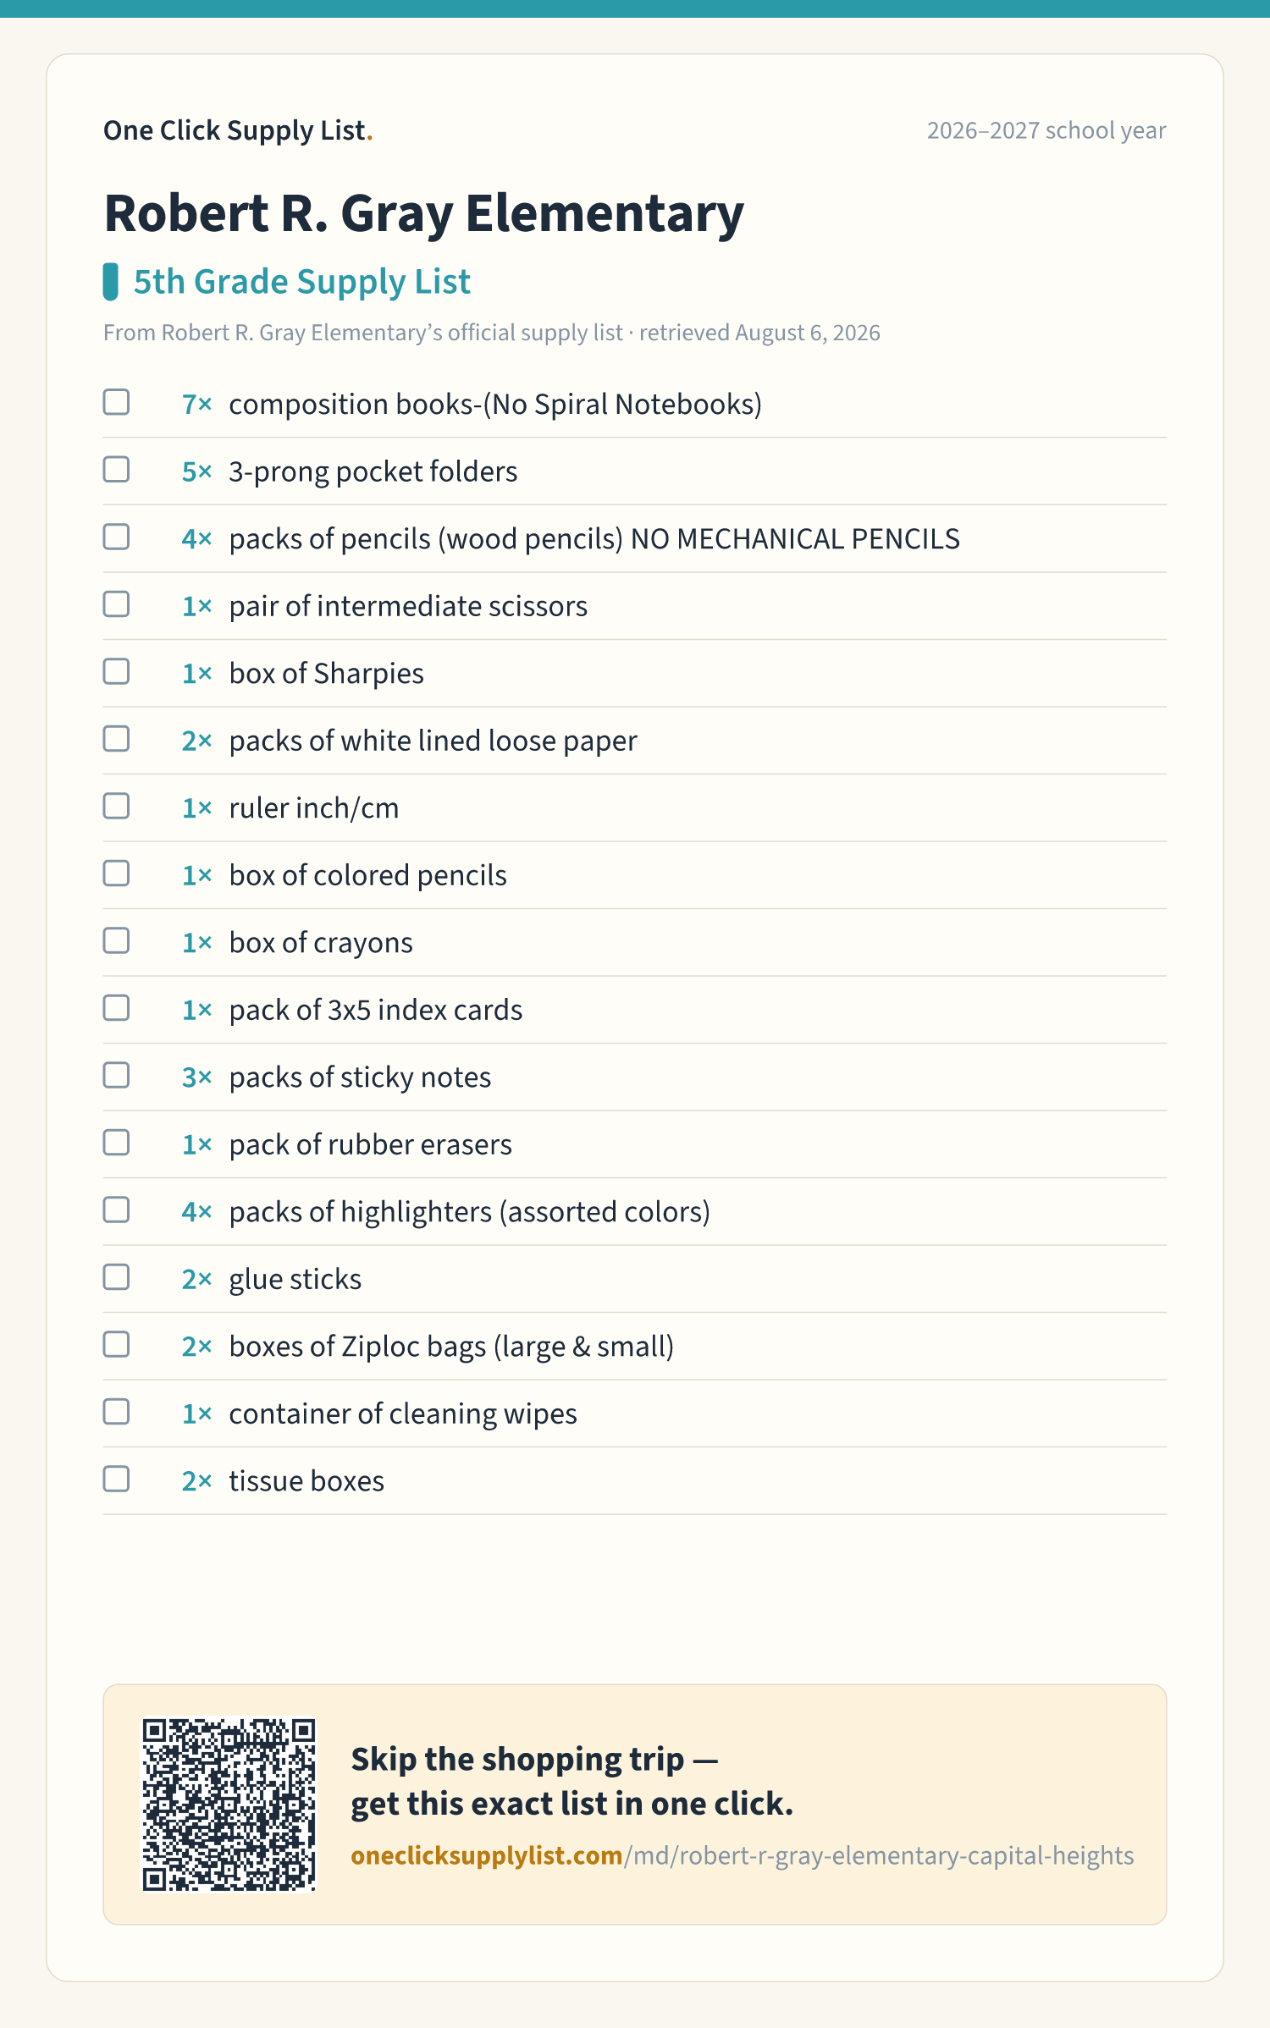The image size is (1270, 2028).
Task: Tick the box of colored pencils checkbox
Action: click(116, 873)
